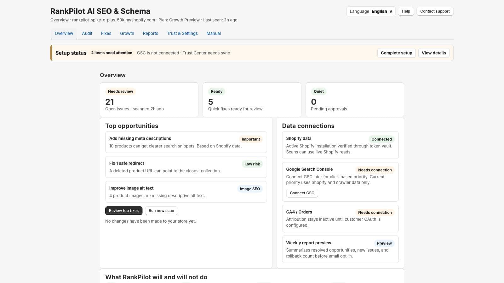Click the RankPilot AI SEO & Schema title
The width and height of the screenshot is (504, 283).
tap(100, 11)
